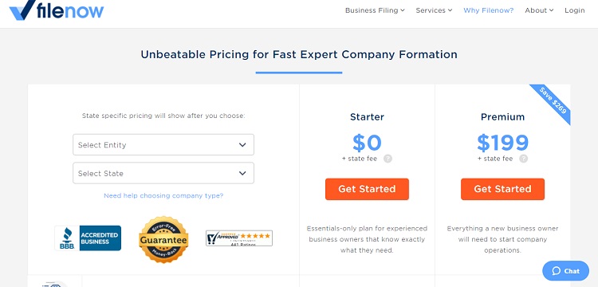Screen dimensions: 598x287
Task: Click the Filenow logo
Action: coord(57,10)
